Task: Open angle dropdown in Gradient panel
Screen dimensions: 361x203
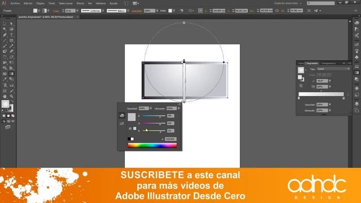Action: coord(330,81)
